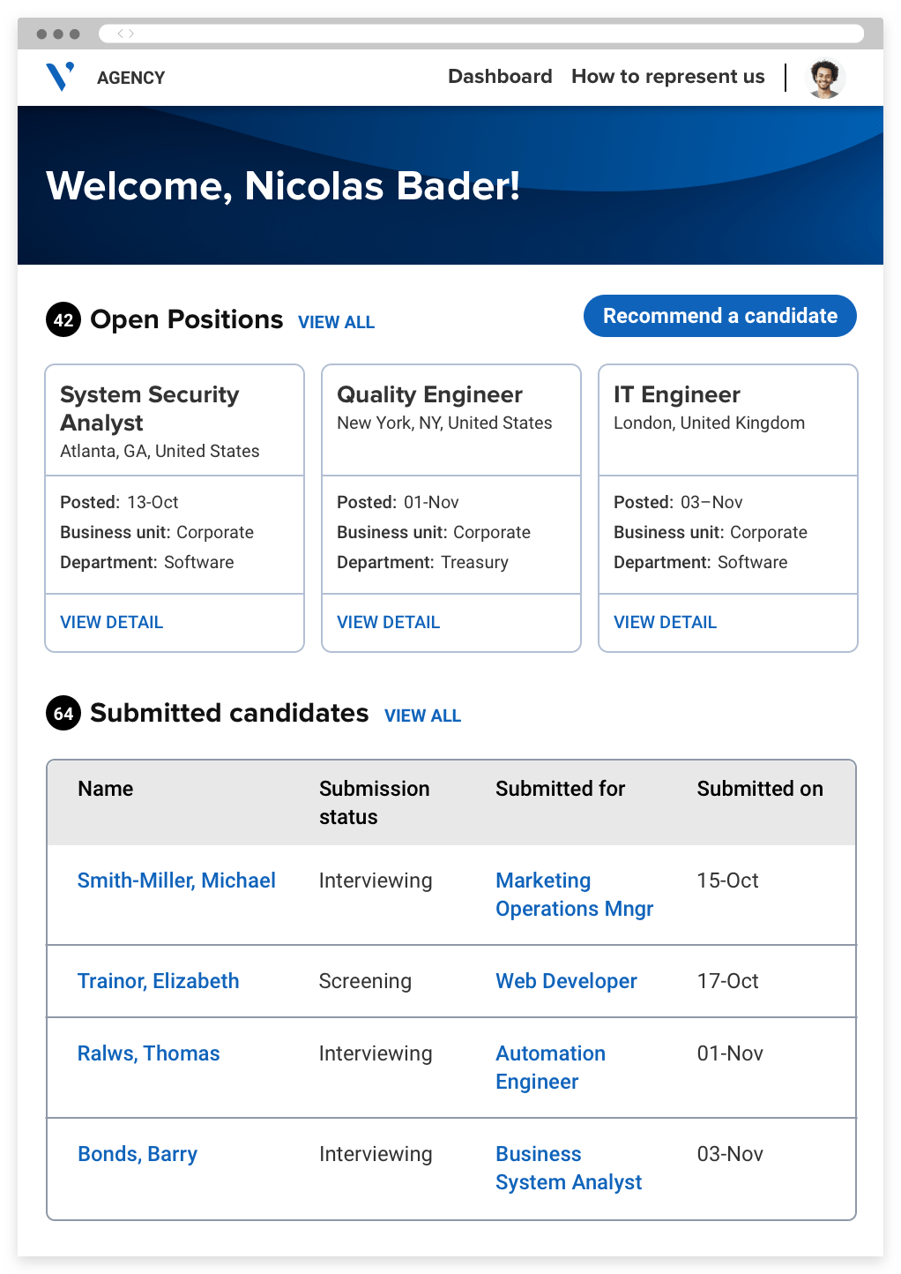Open the Web Developer position link
This screenshot has height=1274, width=901.
coord(566,981)
